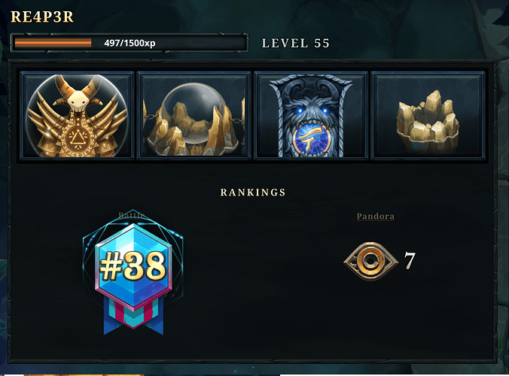Click the LEVEL 55 label
The image size is (509, 376).
296,43
